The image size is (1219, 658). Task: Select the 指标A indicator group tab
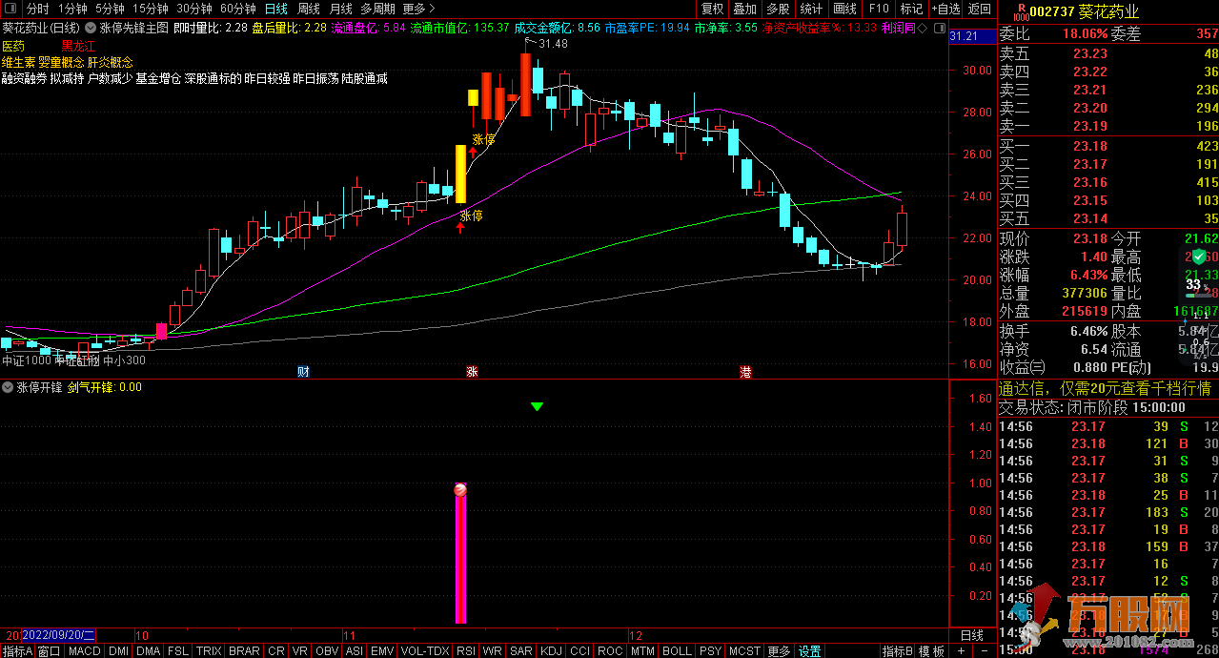[x=16, y=651]
